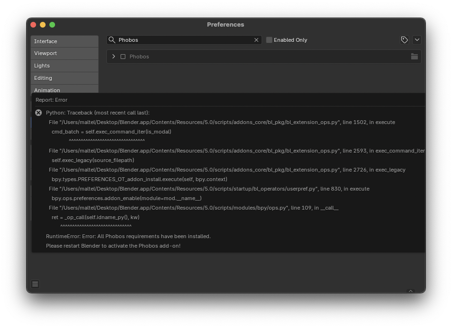Click the search magnifier icon
Image resolution: width=452 pixels, height=328 pixels.
point(112,40)
